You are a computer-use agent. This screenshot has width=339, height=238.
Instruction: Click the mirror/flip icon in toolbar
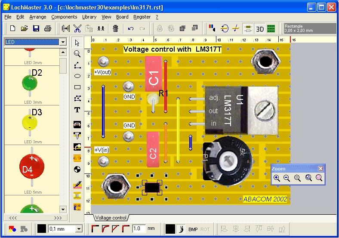(65, 28)
